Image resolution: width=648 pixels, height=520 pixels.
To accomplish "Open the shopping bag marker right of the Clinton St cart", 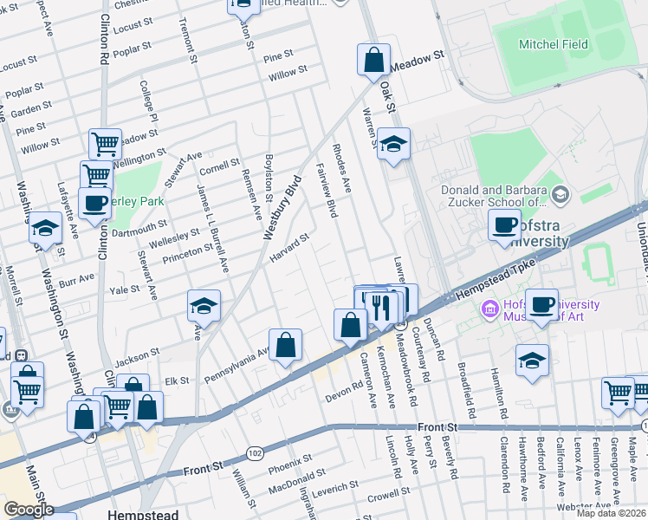I will pos(147,408).
